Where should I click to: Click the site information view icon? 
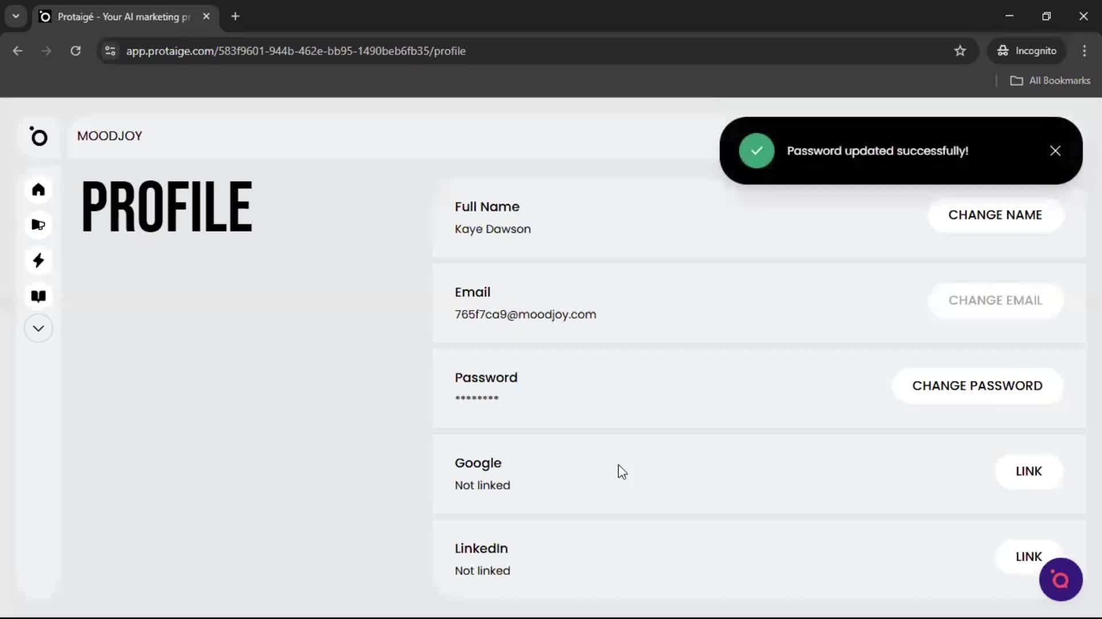[110, 51]
